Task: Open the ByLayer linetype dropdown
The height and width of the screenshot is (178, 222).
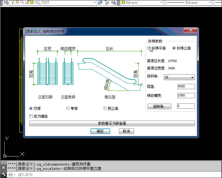Action: (x=210, y=2)
